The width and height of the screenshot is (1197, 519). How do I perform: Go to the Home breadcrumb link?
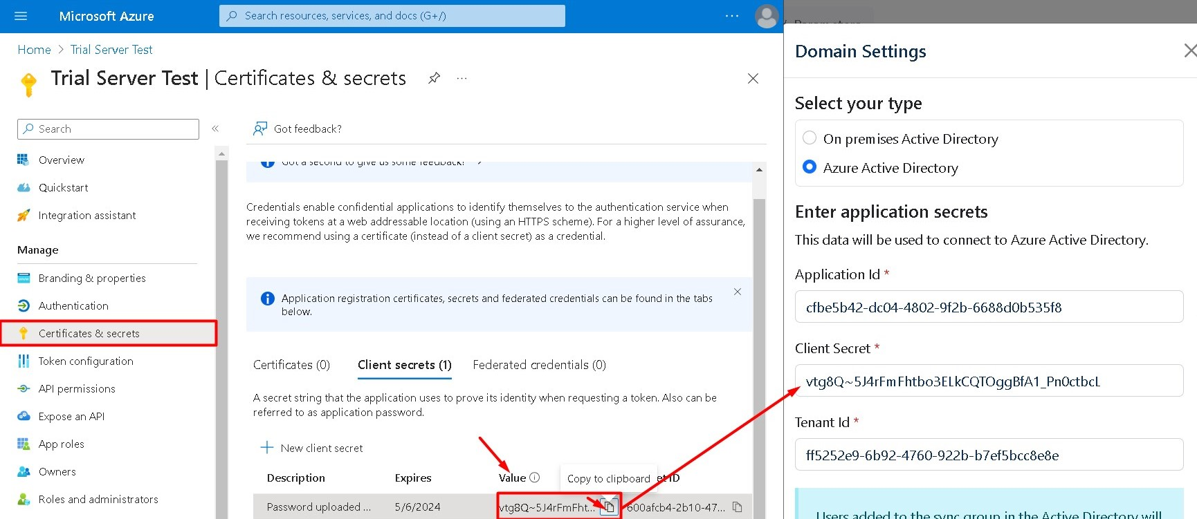click(x=34, y=50)
